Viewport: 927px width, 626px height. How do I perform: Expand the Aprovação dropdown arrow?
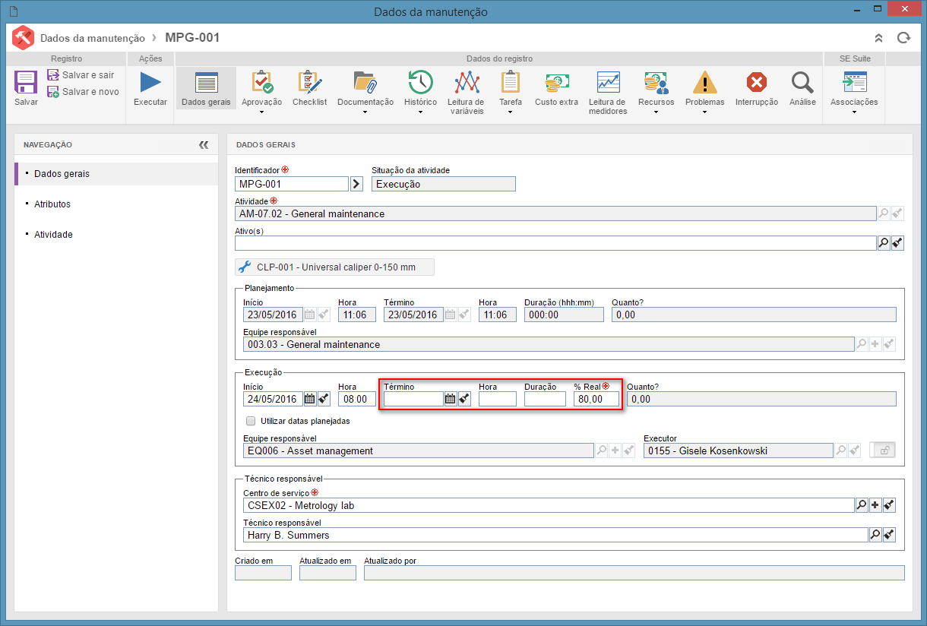pyautogui.click(x=261, y=112)
